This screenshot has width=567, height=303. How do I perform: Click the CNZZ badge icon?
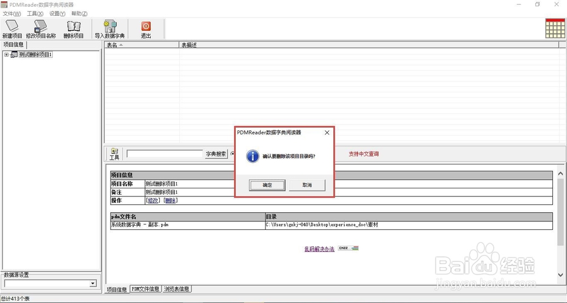pyautogui.click(x=348, y=249)
